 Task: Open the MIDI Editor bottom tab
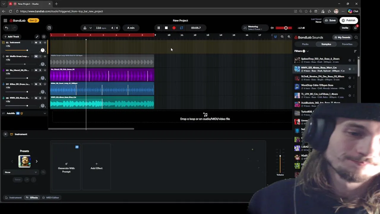point(50,198)
